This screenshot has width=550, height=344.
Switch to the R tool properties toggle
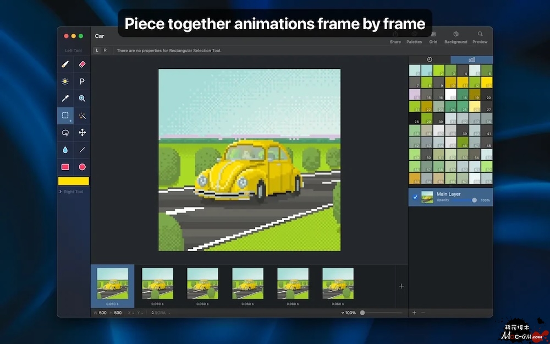click(105, 51)
